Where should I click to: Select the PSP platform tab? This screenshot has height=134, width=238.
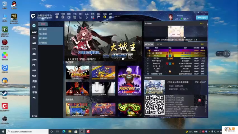34,71
